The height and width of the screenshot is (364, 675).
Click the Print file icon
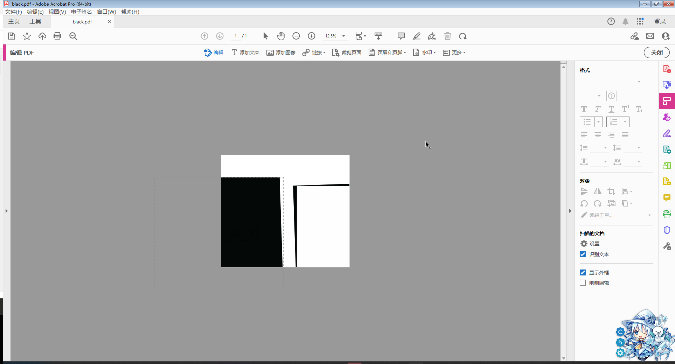pos(57,36)
